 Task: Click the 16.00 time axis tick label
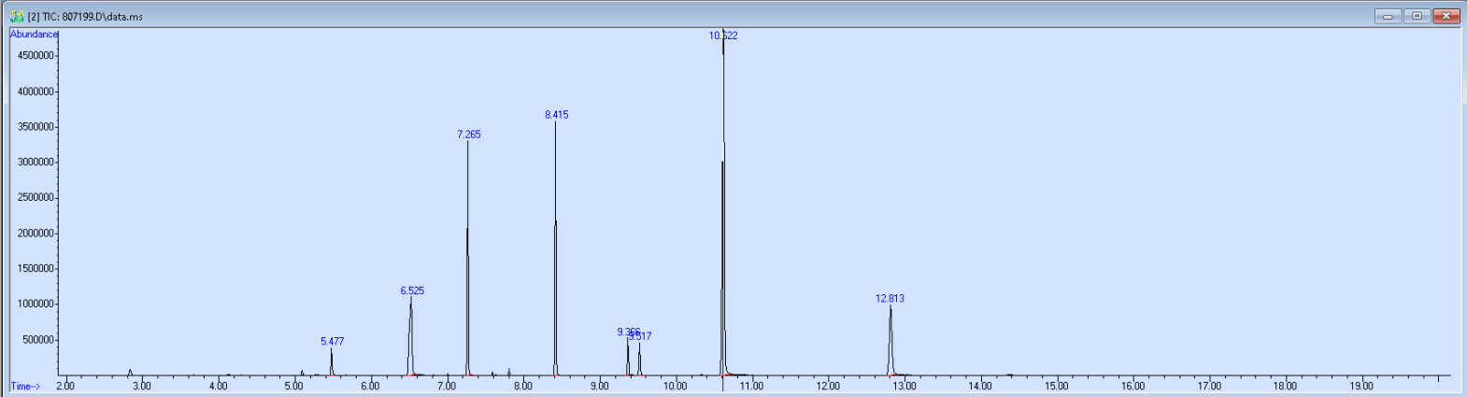point(1132,386)
